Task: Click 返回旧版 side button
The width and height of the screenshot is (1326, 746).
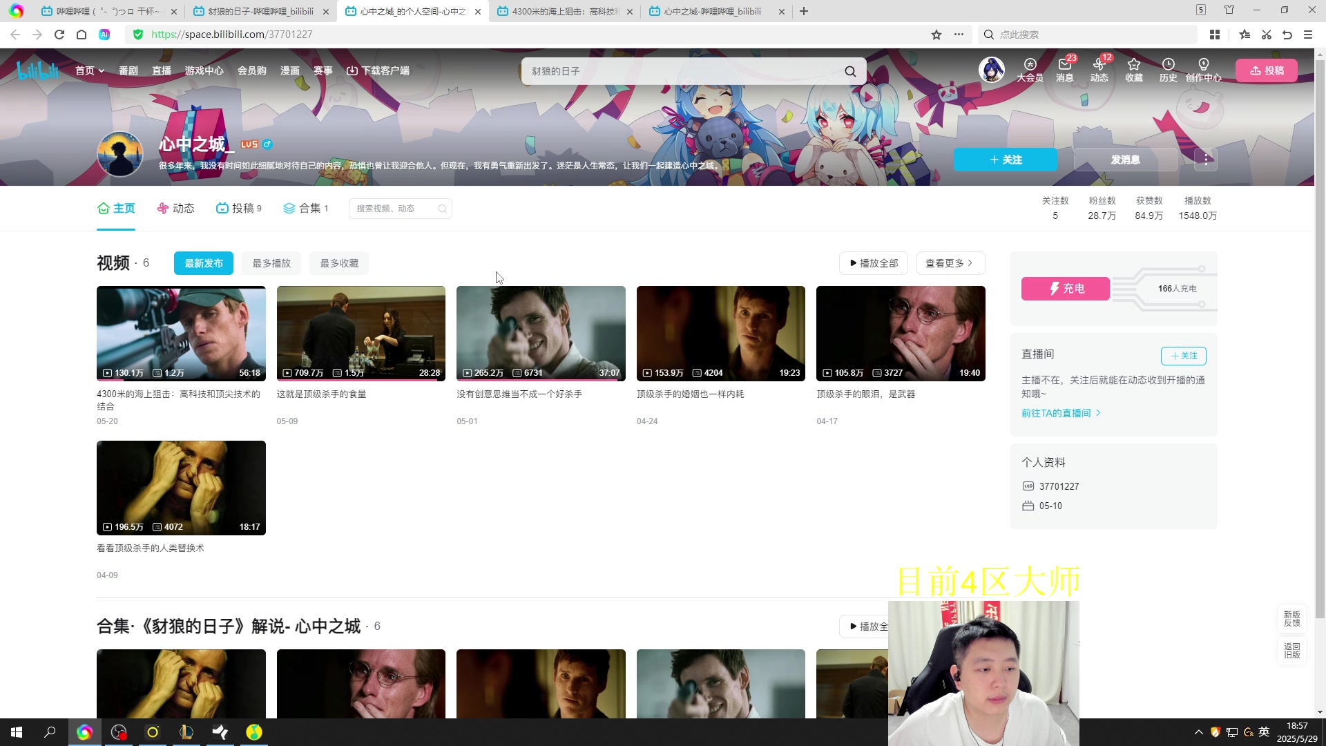Action: pos(1291,651)
